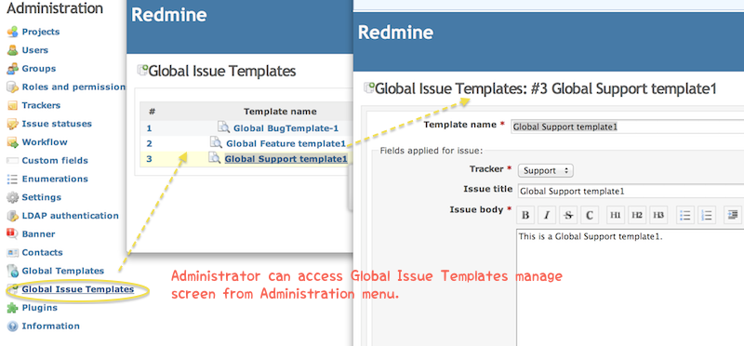Click the Settings gear icon
Viewport: 744px width, 346px height.
(x=13, y=197)
